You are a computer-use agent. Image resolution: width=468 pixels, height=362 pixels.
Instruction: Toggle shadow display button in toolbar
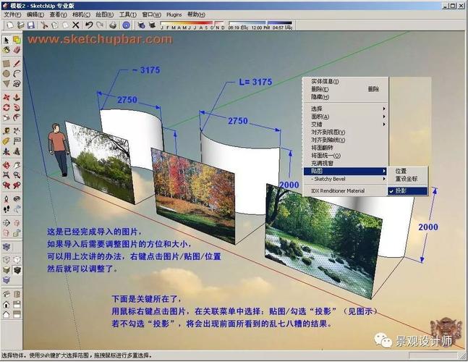(152, 25)
